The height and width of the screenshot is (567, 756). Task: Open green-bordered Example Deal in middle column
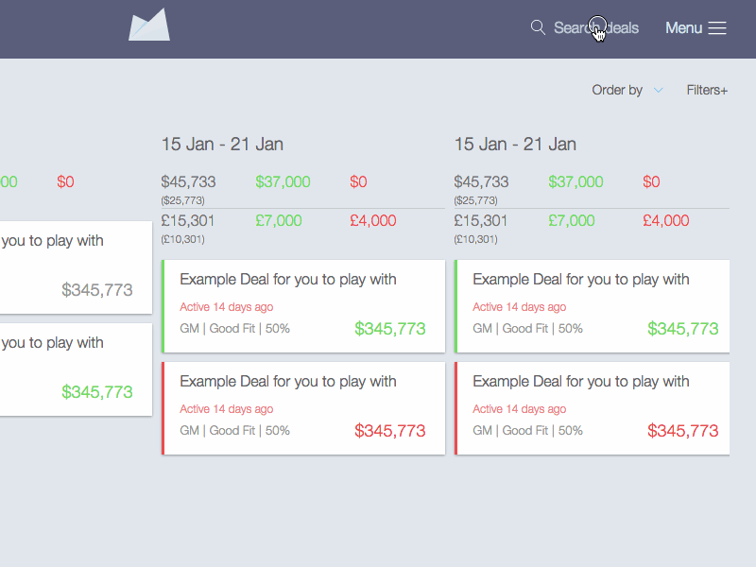(x=303, y=306)
